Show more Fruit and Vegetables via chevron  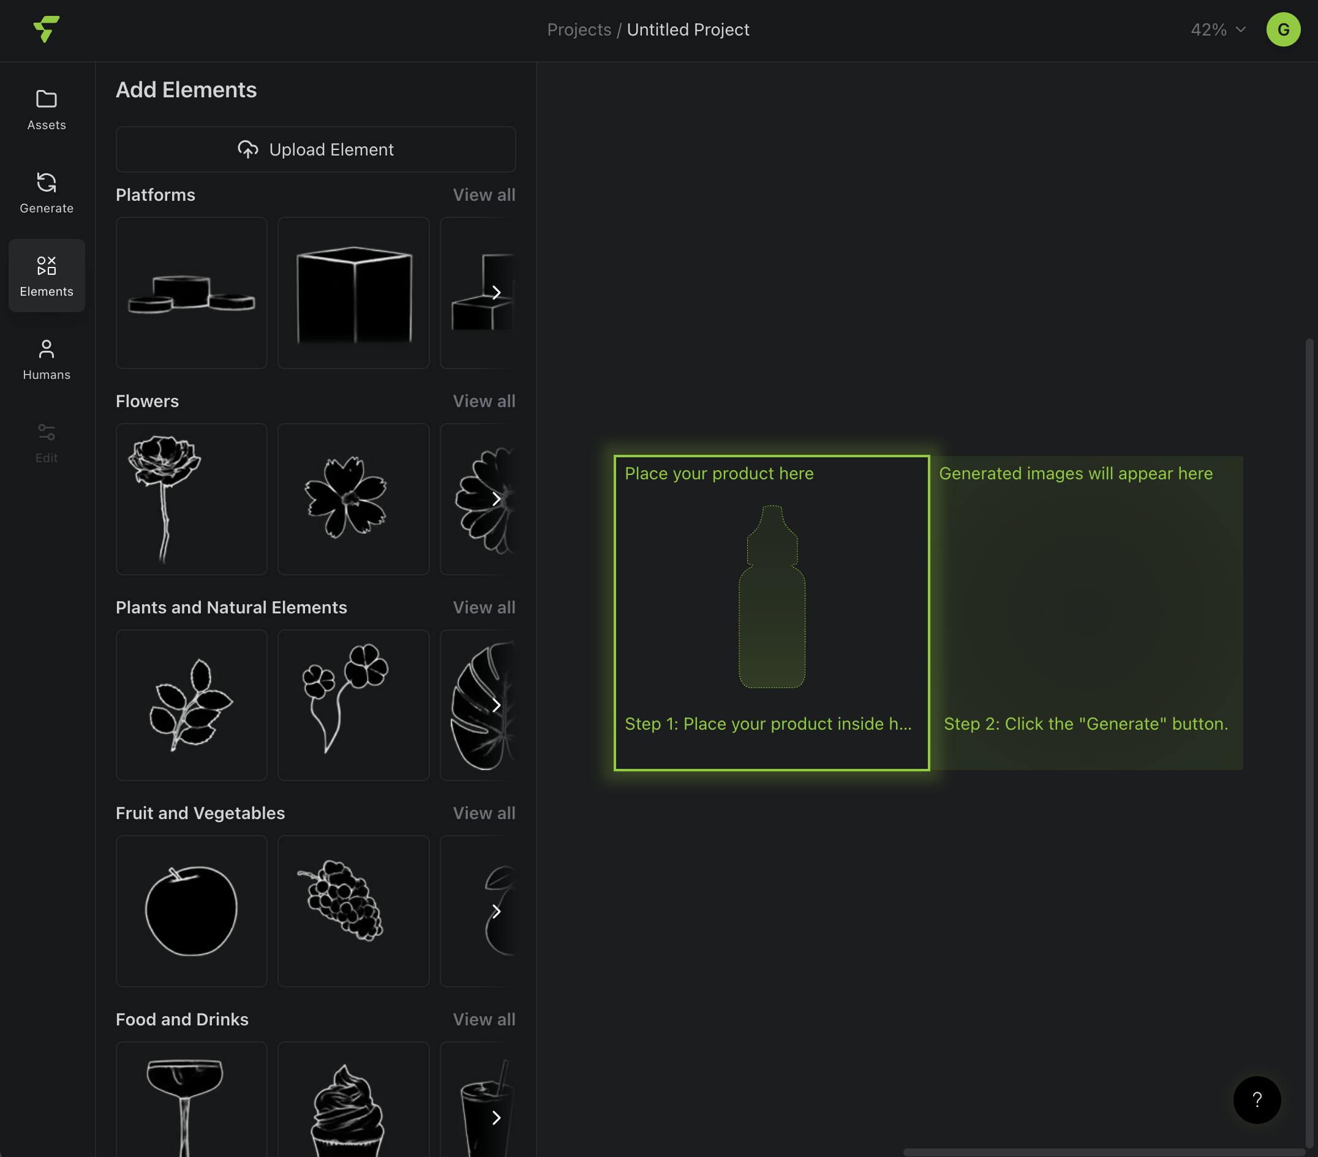click(496, 911)
